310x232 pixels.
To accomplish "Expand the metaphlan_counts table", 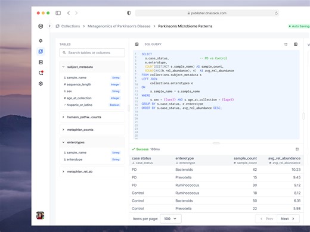I will pyautogui.click(x=92, y=130).
